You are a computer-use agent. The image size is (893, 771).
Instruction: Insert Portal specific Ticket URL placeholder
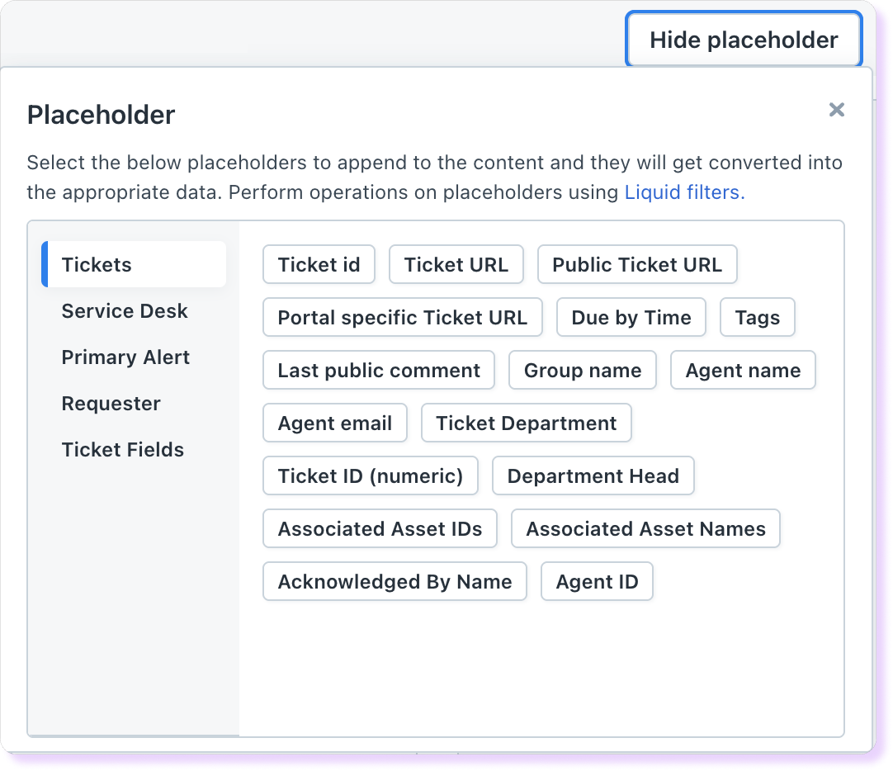402,318
